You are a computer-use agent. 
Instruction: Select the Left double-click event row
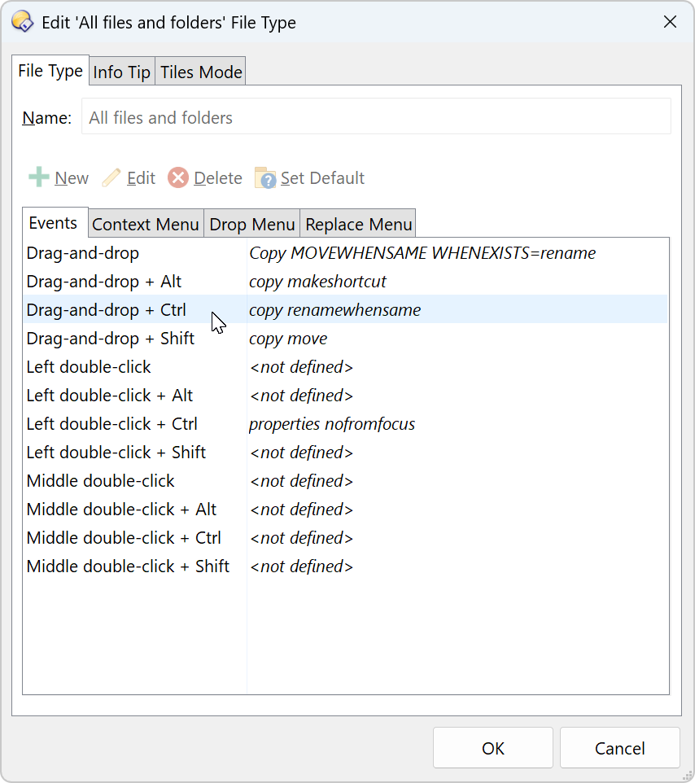[x=89, y=366]
